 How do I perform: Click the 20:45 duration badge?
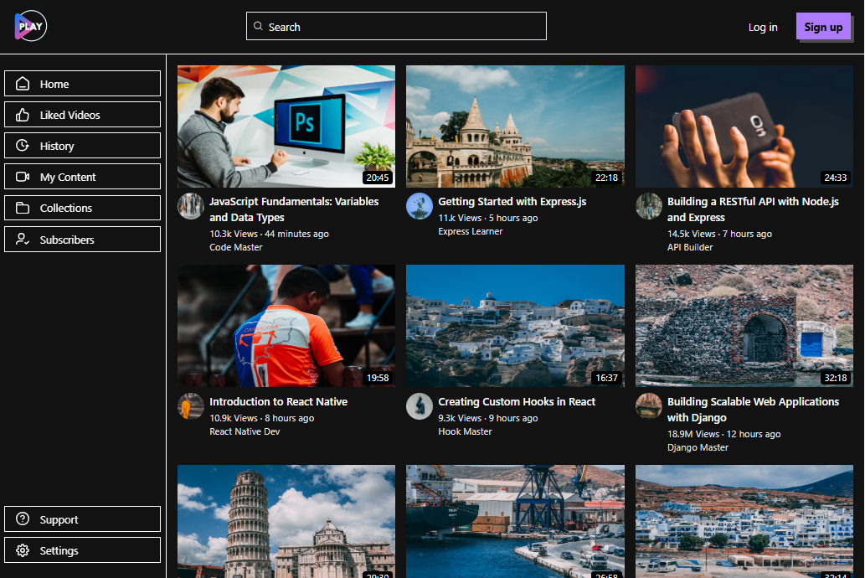[x=378, y=178]
